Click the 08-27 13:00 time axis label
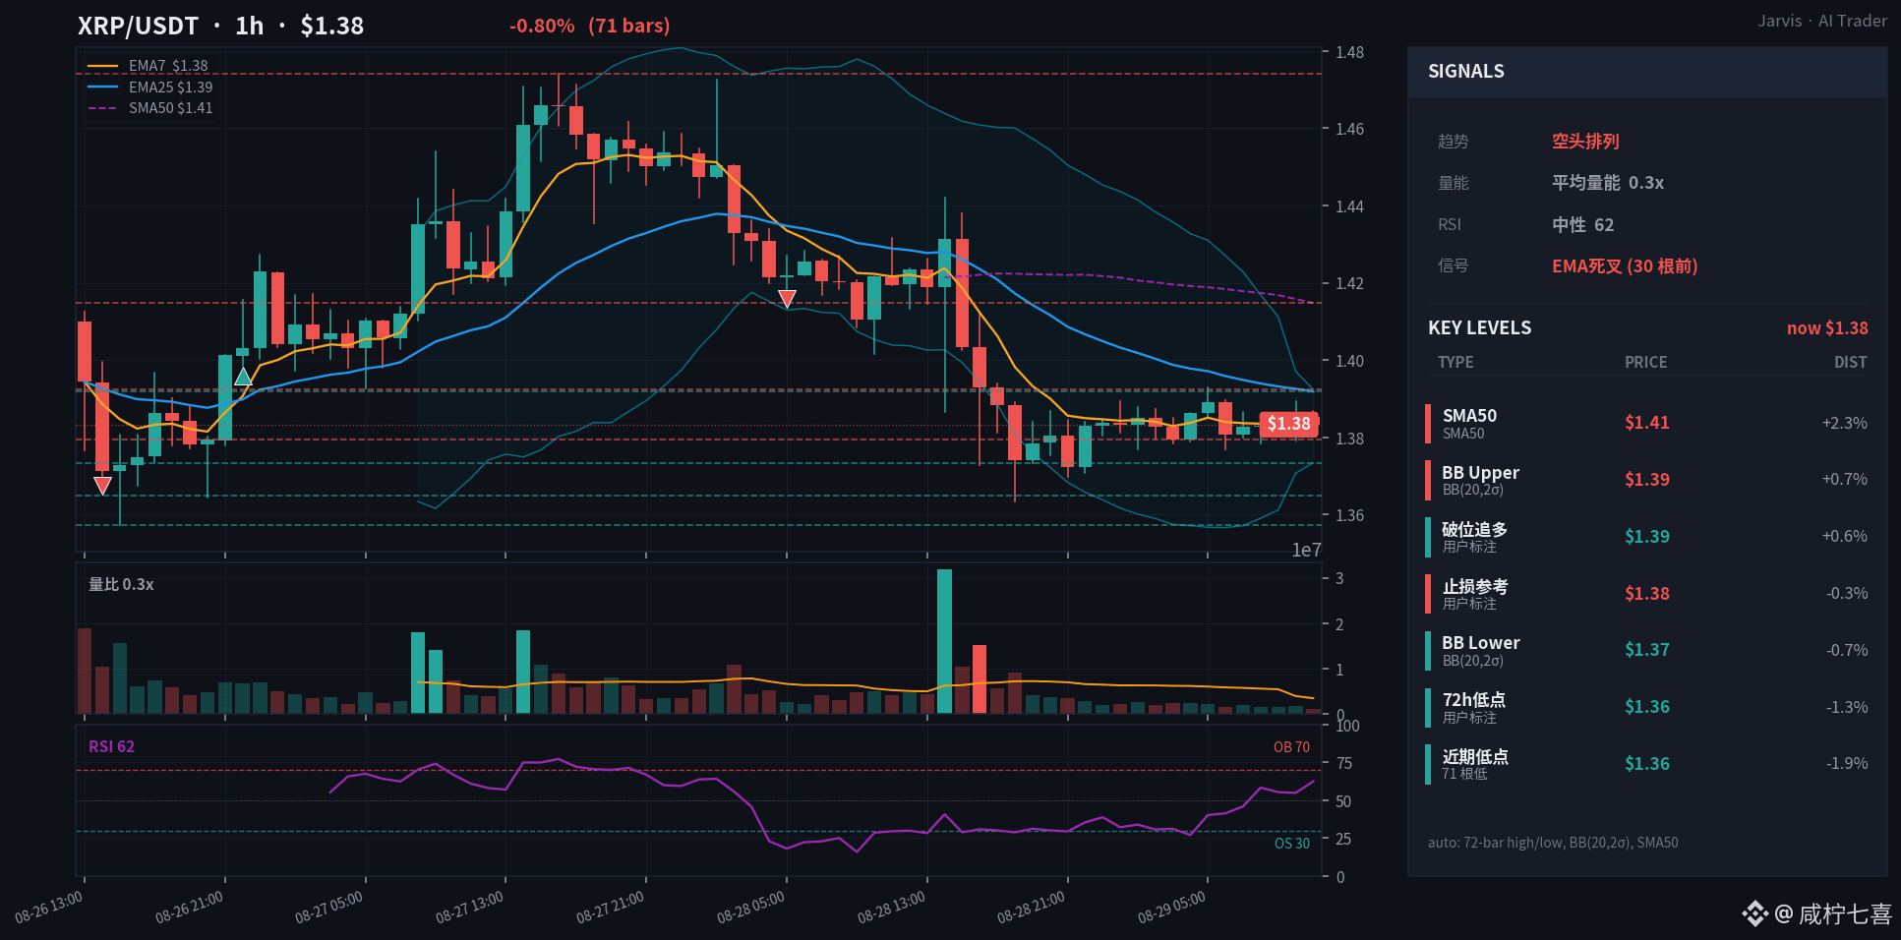The image size is (1901, 940). pyautogui.click(x=470, y=907)
